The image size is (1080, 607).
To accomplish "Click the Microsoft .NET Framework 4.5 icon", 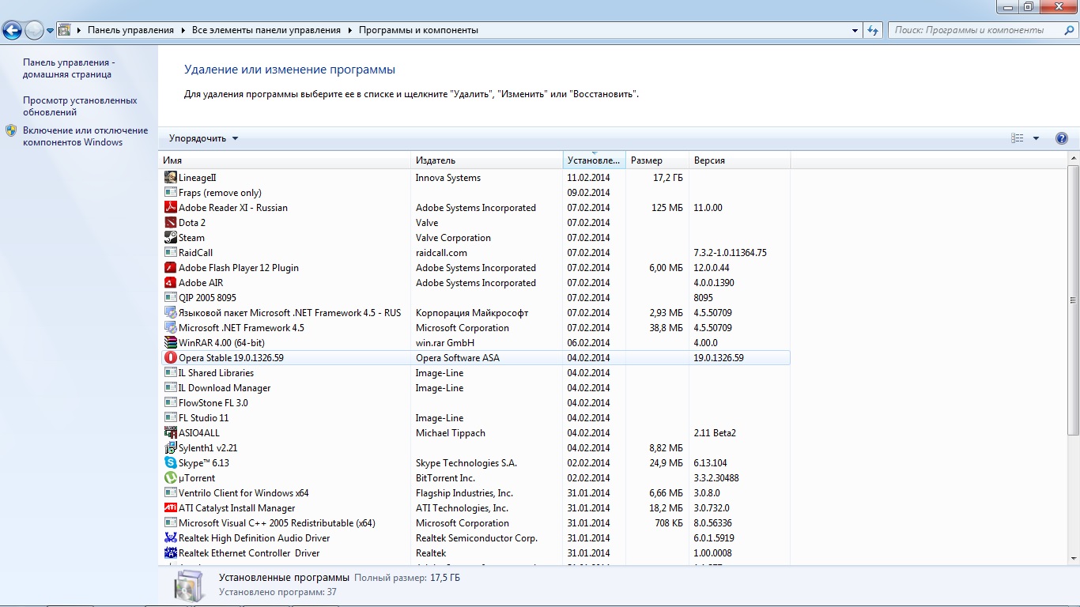I will [170, 328].
